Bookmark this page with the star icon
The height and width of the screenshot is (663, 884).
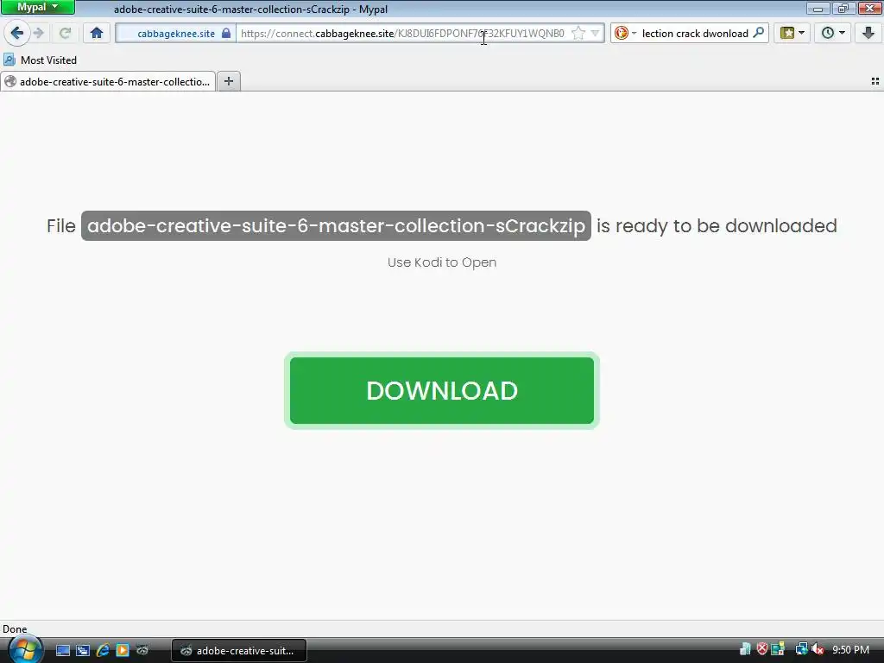[578, 34]
